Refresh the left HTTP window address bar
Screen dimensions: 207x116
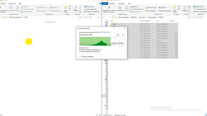[x=81, y=17]
